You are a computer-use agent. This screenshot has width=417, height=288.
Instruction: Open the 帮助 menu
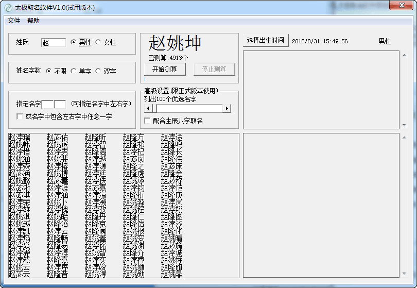pyautogui.click(x=33, y=21)
